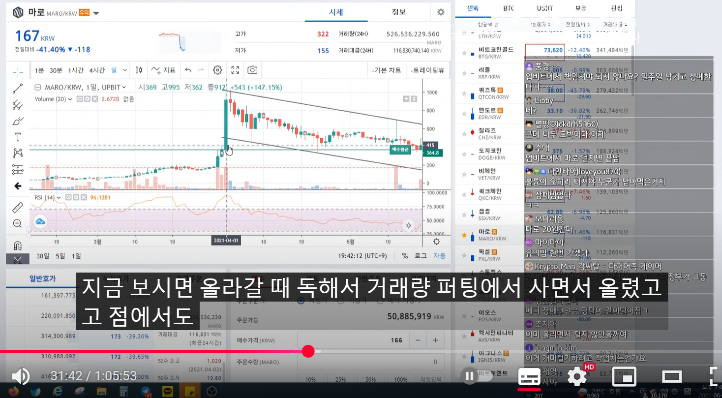
Task: Open the 마로 coin selector dropdown
Action: pyautogui.click(x=96, y=13)
